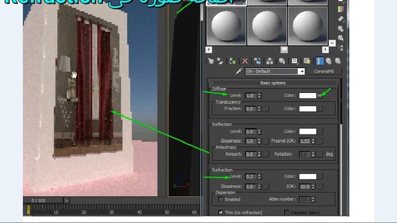
Task: Click Select by Material side icon
Action: click(341, 38)
